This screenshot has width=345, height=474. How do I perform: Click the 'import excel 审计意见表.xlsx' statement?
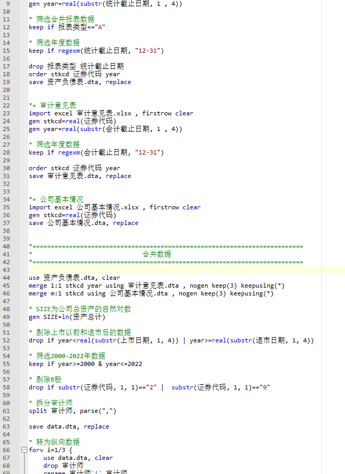(x=111, y=113)
